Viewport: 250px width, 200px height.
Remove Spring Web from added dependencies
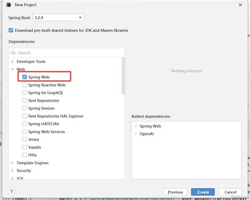coord(136,126)
